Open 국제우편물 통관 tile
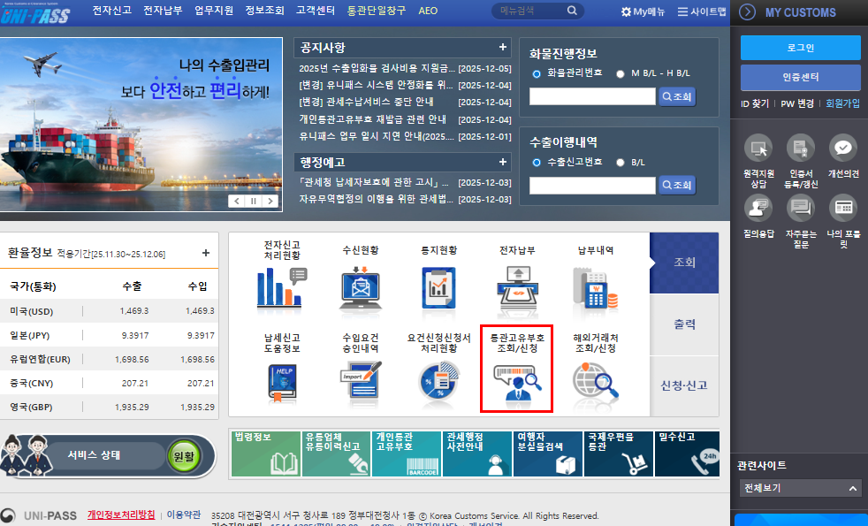868x526 pixels. [619, 454]
